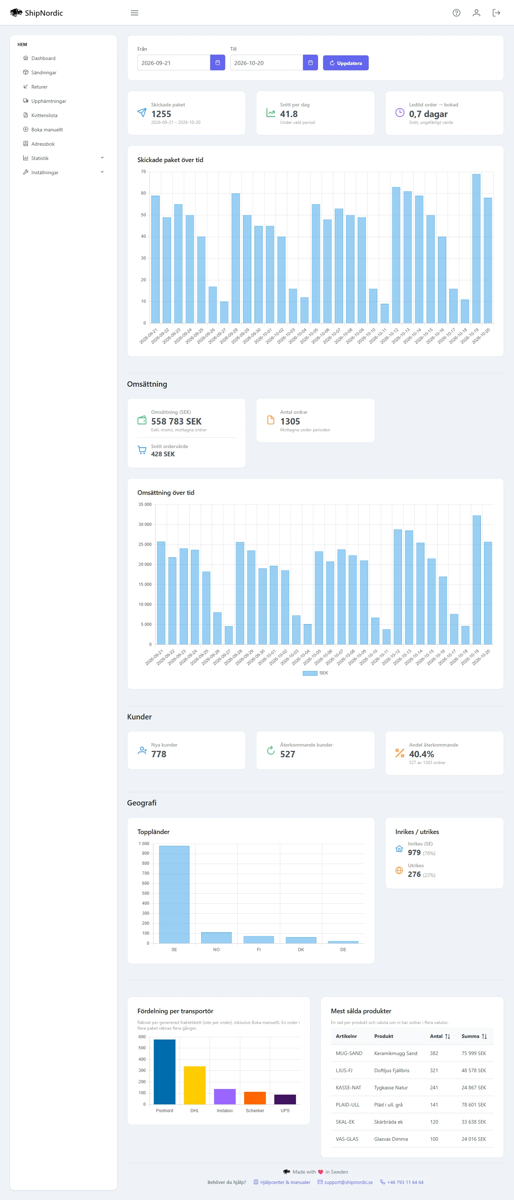Open calendar picker for Till date

(311, 63)
